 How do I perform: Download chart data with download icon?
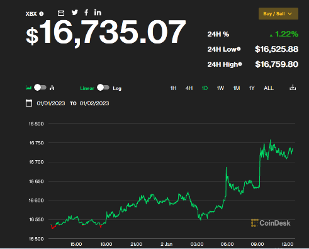point(293,88)
